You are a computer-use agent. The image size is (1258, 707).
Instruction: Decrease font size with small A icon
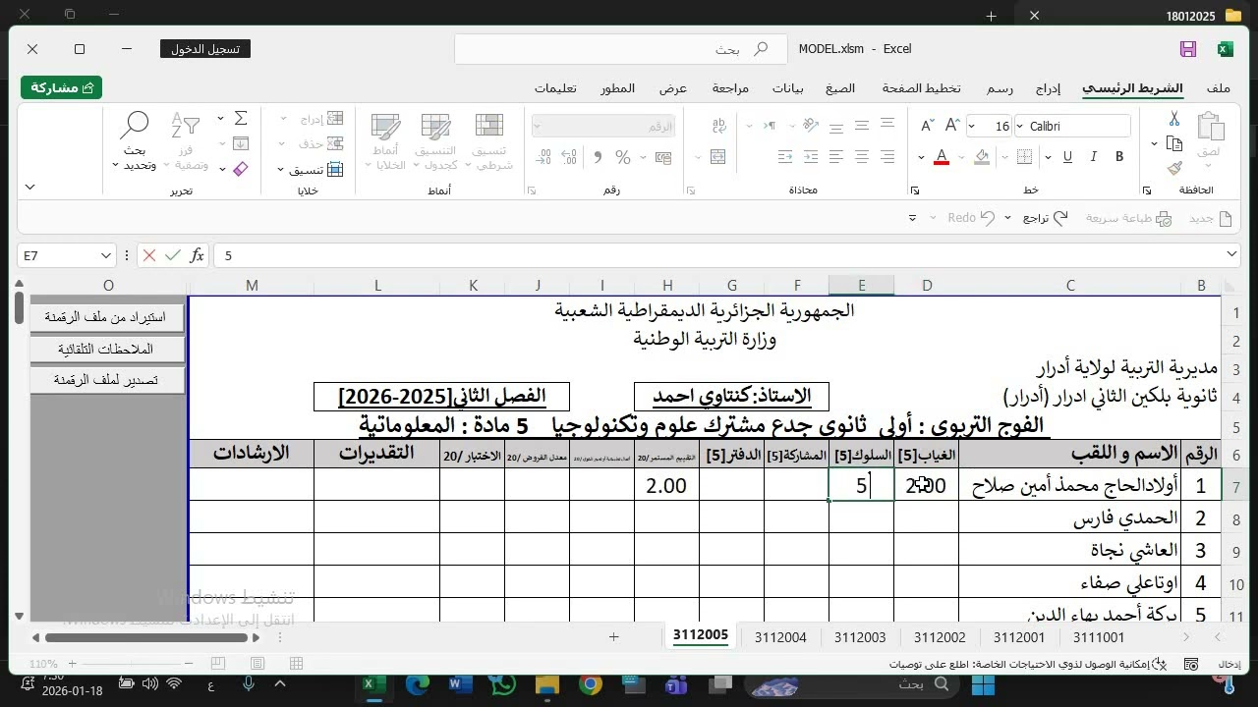[x=927, y=126]
